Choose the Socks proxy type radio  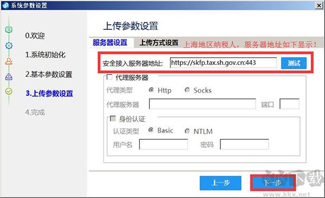click(x=187, y=90)
